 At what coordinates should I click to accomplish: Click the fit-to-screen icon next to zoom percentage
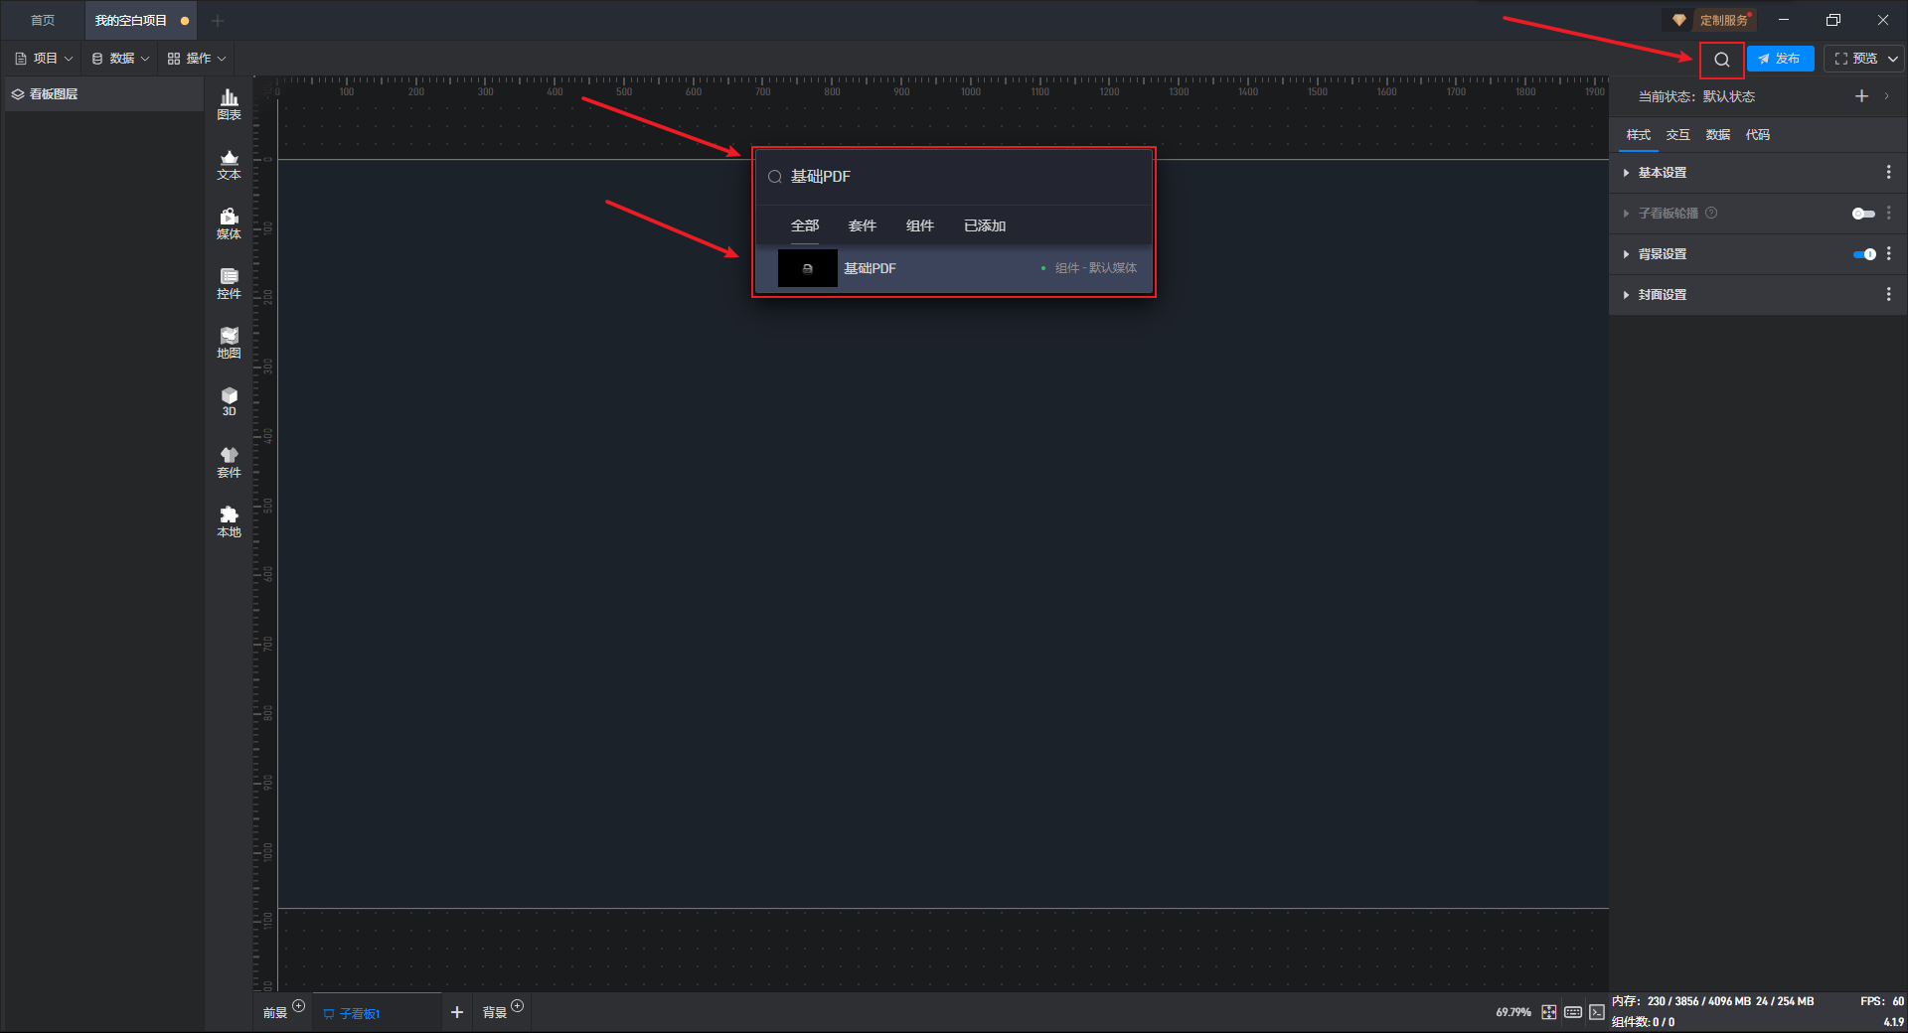click(1548, 1012)
